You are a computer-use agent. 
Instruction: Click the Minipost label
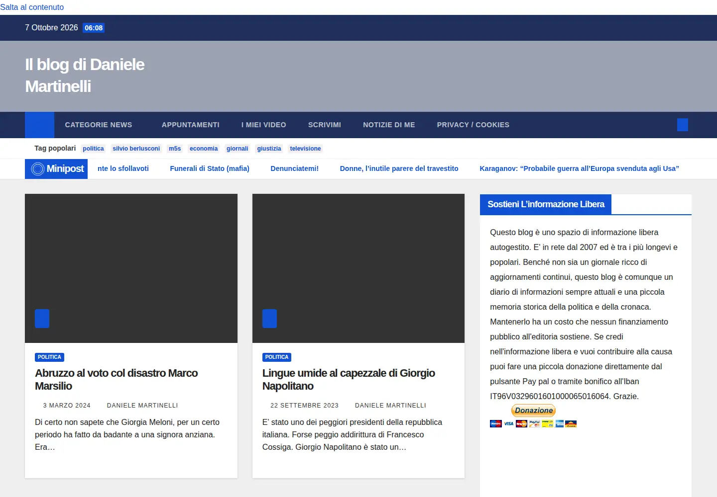pyautogui.click(x=65, y=169)
